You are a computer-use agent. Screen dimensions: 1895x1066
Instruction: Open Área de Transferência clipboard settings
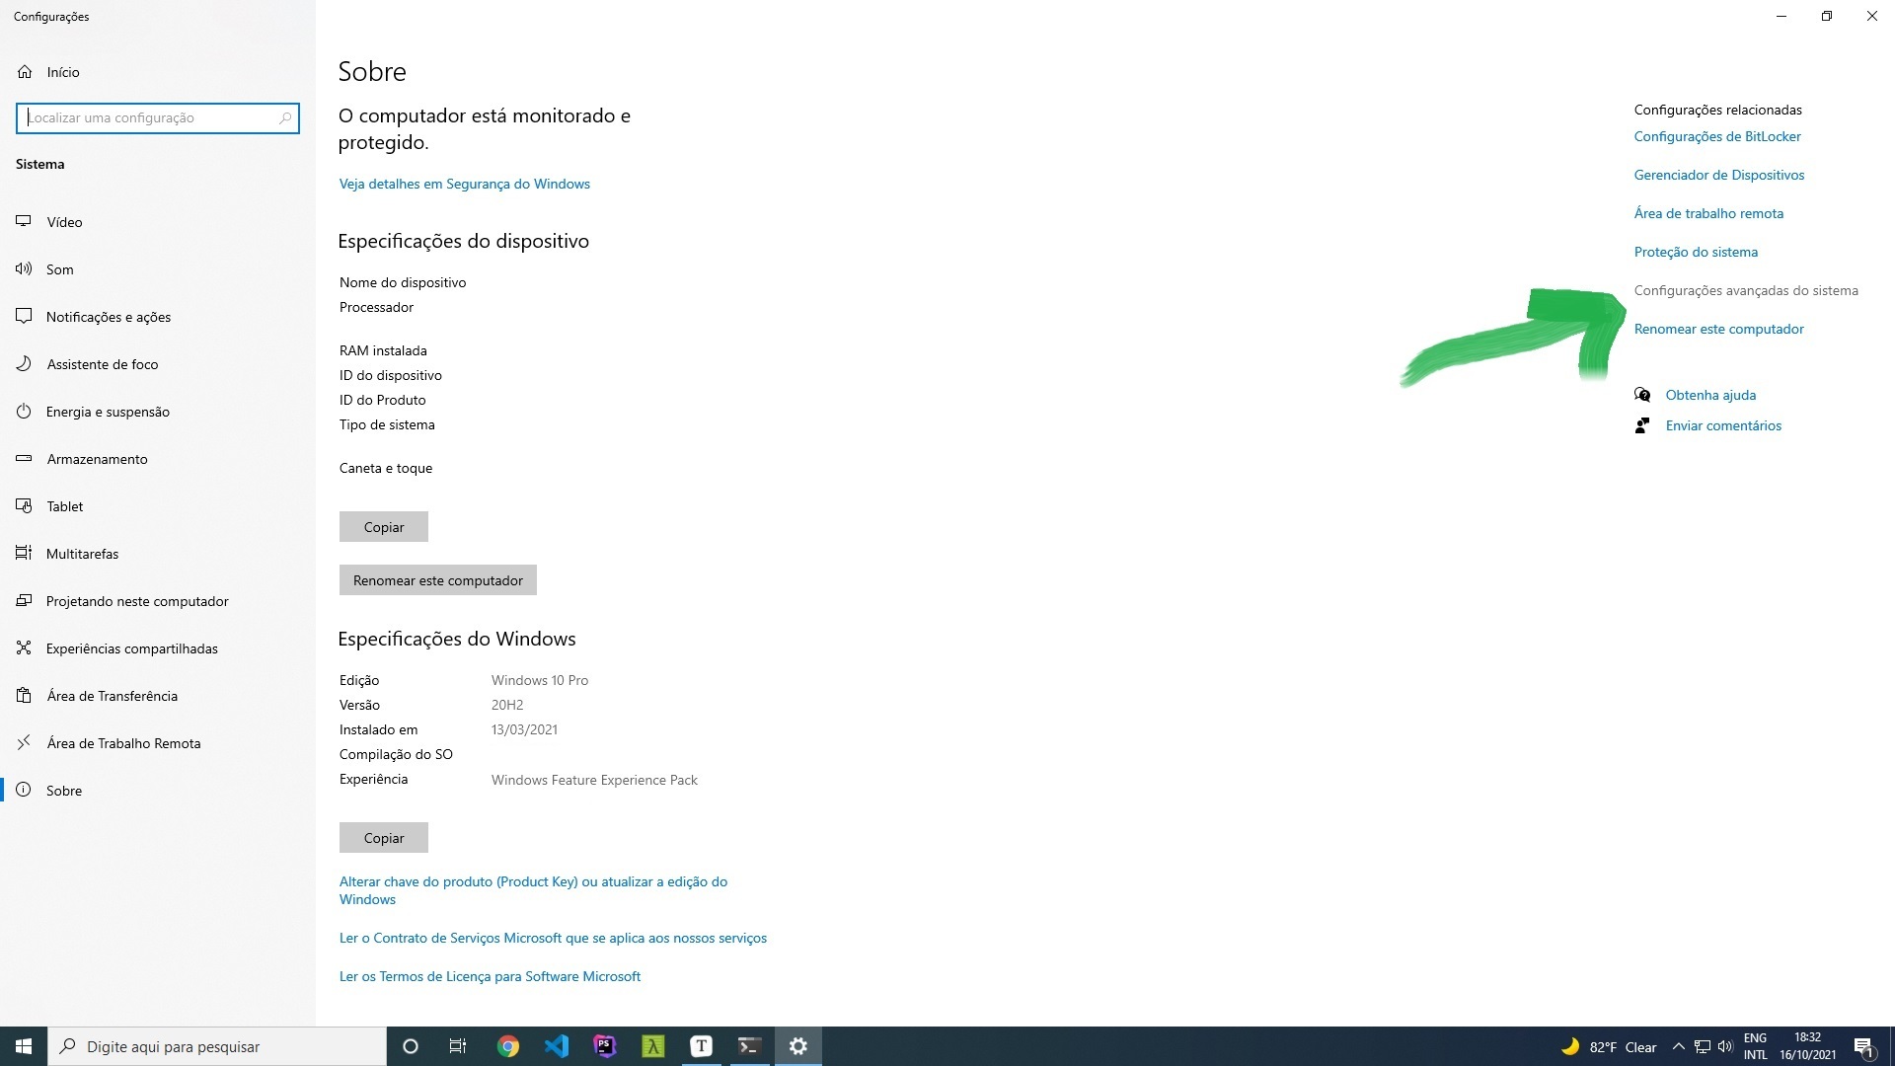click(112, 696)
